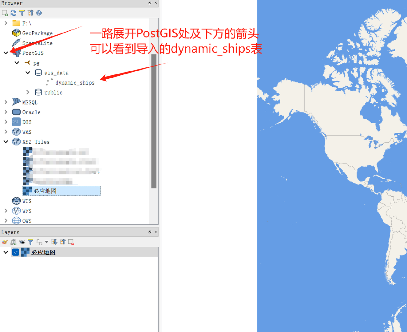
Task: Expand the F:\ drive node
Action: click(x=6, y=23)
